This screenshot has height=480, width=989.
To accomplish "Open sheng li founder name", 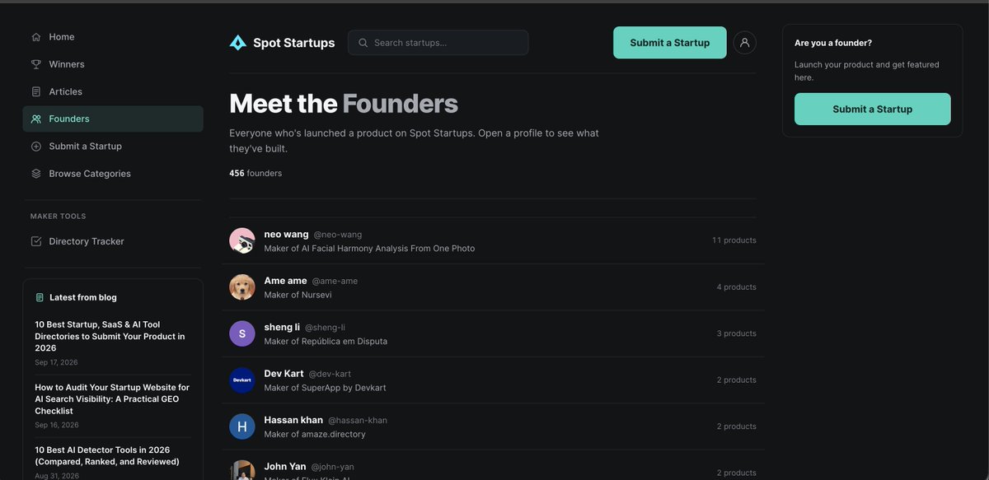I will tap(282, 328).
